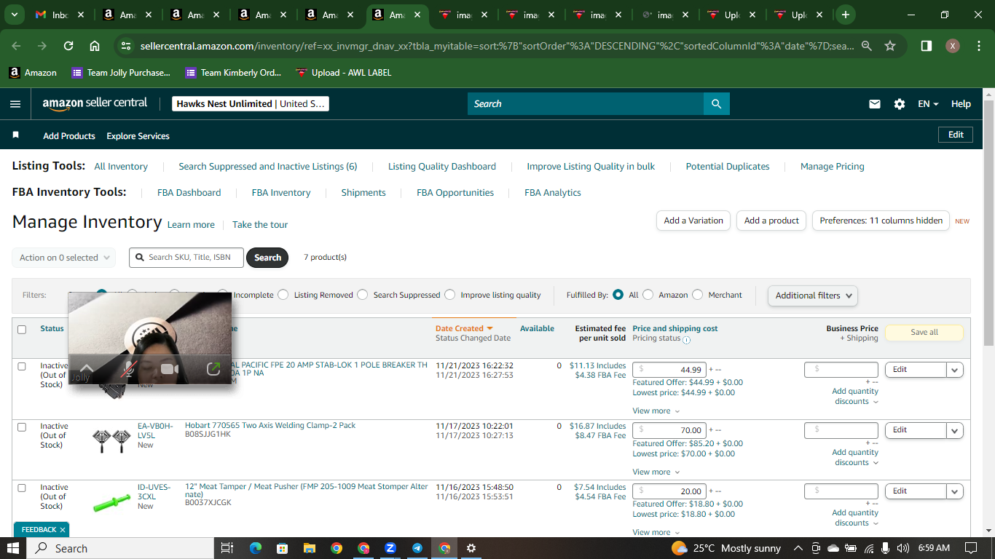Viewport: 995px width, 559px height.
Task: Click the $70.00 price input field
Action: 669,430
